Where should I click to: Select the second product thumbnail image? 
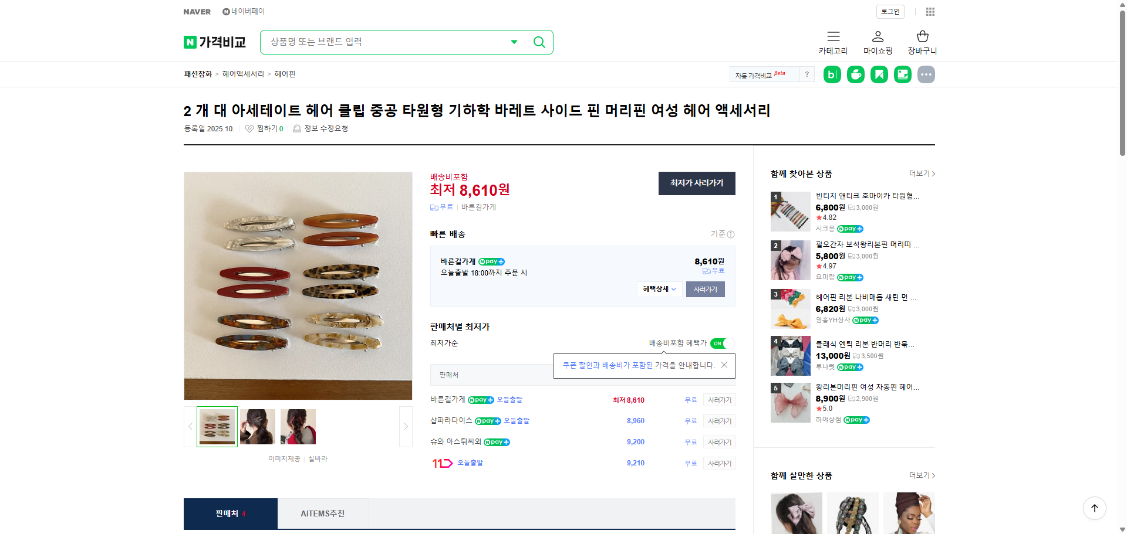pyautogui.click(x=257, y=426)
